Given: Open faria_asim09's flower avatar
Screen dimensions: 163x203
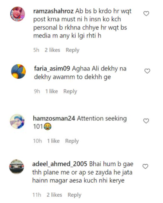Looking at the screenshot, I should click(18, 71).
